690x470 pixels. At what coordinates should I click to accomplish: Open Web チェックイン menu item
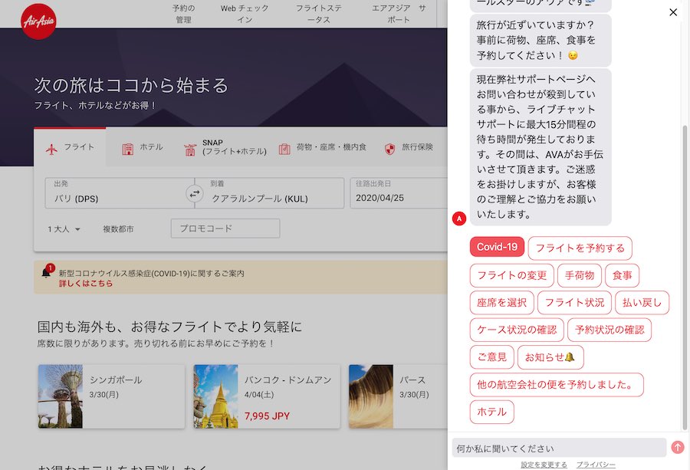(x=245, y=14)
